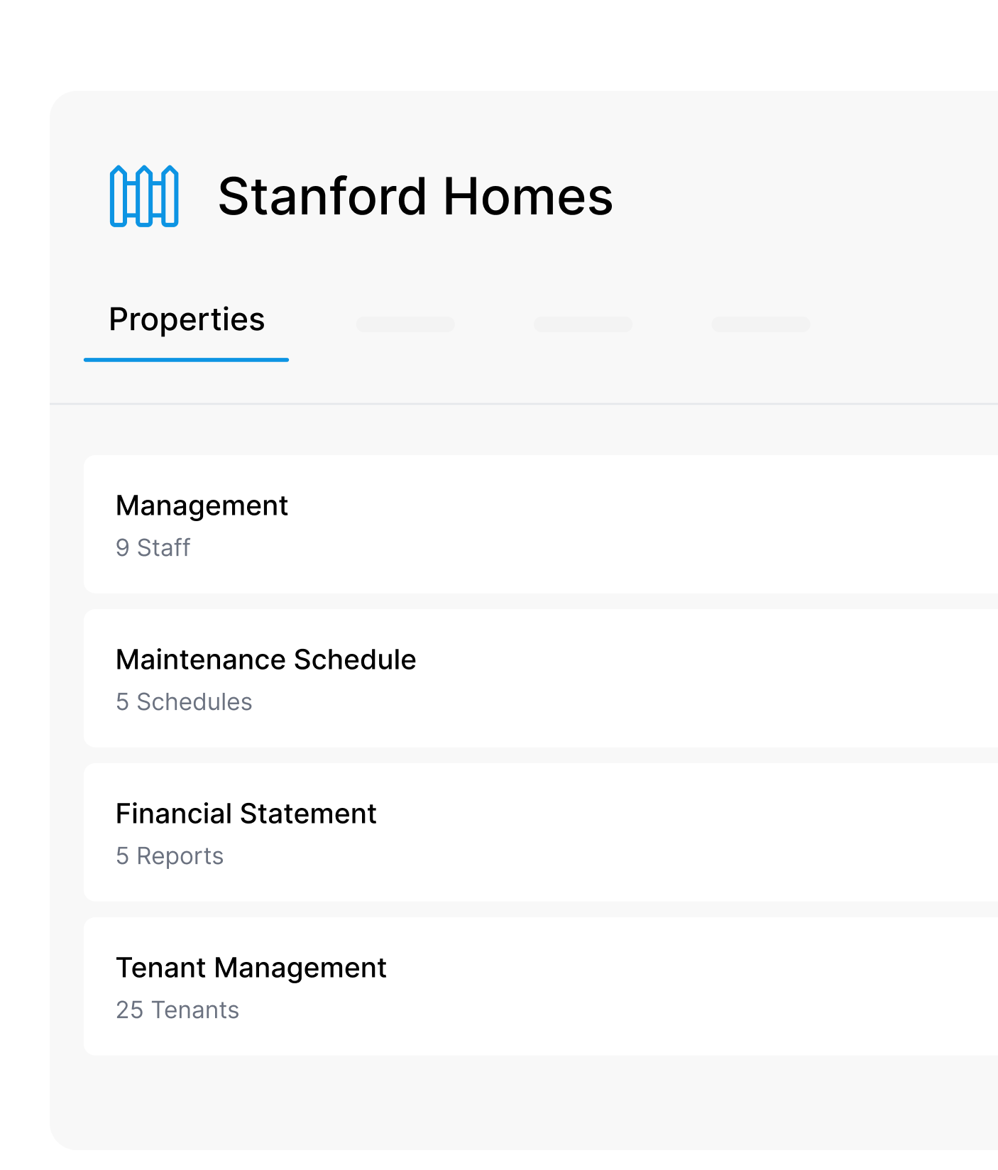Viewport: 998px width, 1170px height.
Task: Click the rightmost placeholder tab
Action: [x=760, y=324]
